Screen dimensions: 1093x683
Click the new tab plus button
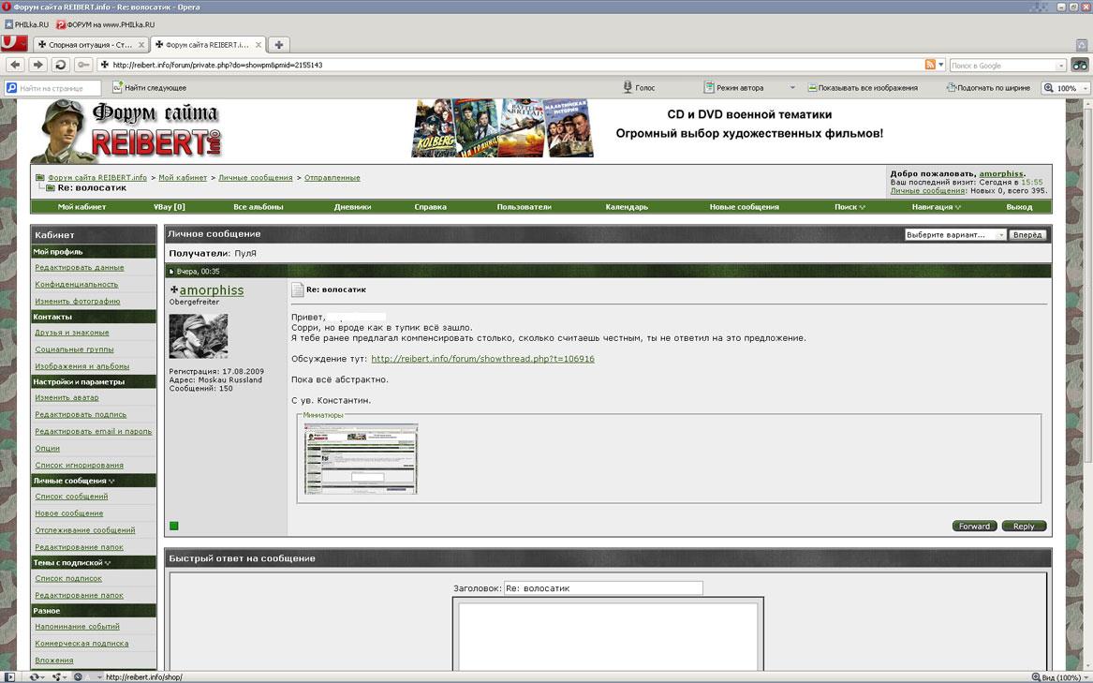tap(279, 44)
